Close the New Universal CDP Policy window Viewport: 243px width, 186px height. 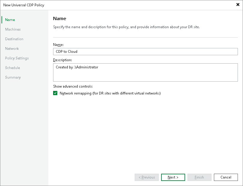(x=238, y=4)
